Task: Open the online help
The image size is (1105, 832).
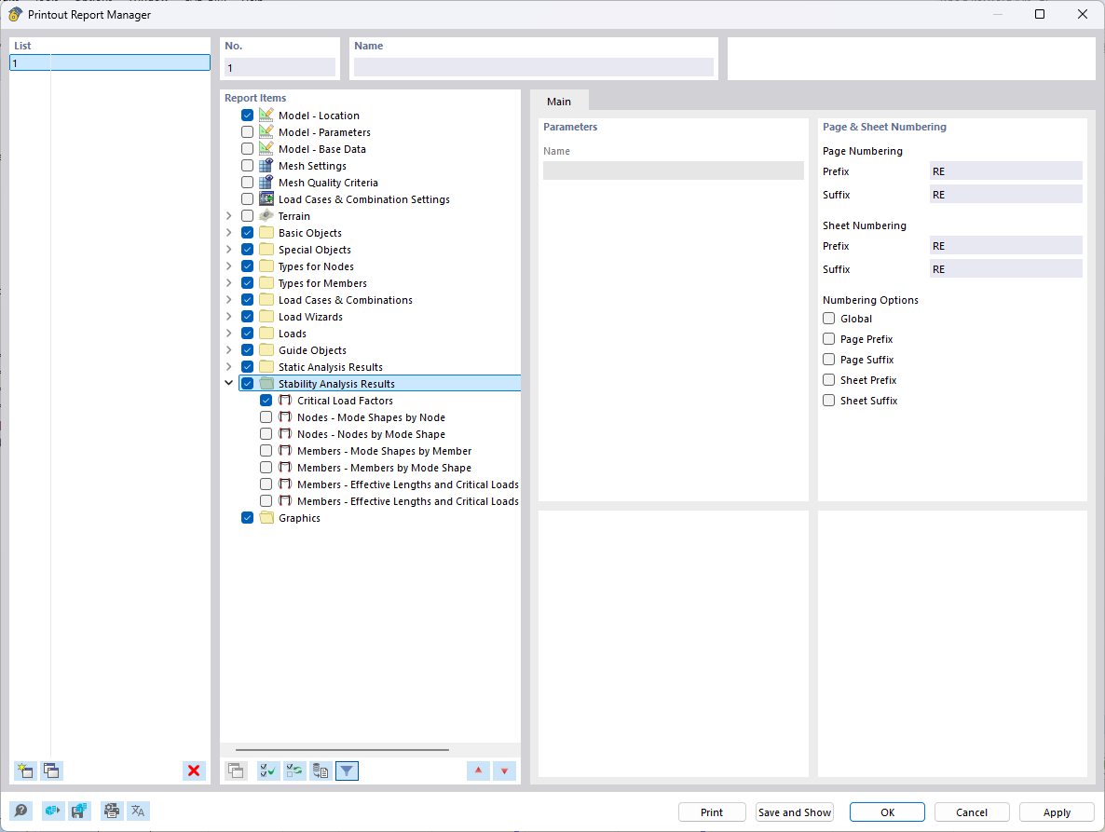Action: [20, 811]
